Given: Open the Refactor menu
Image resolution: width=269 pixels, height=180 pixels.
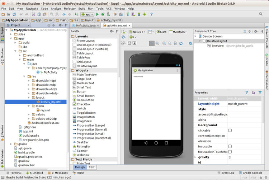Looking at the screenshot, I should click(x=70, y=9).
